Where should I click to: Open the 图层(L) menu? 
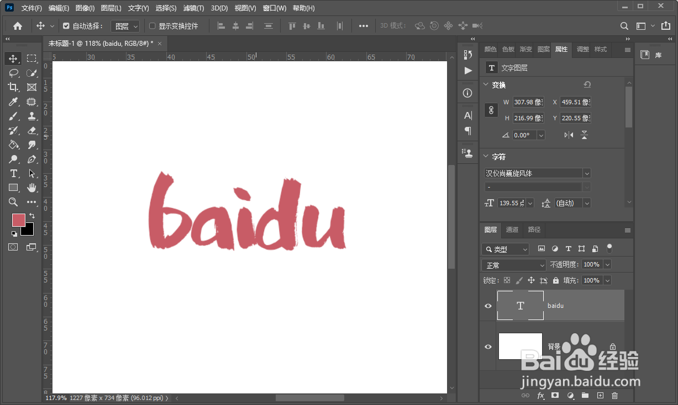pyautogui.click(x=111, y=8)
